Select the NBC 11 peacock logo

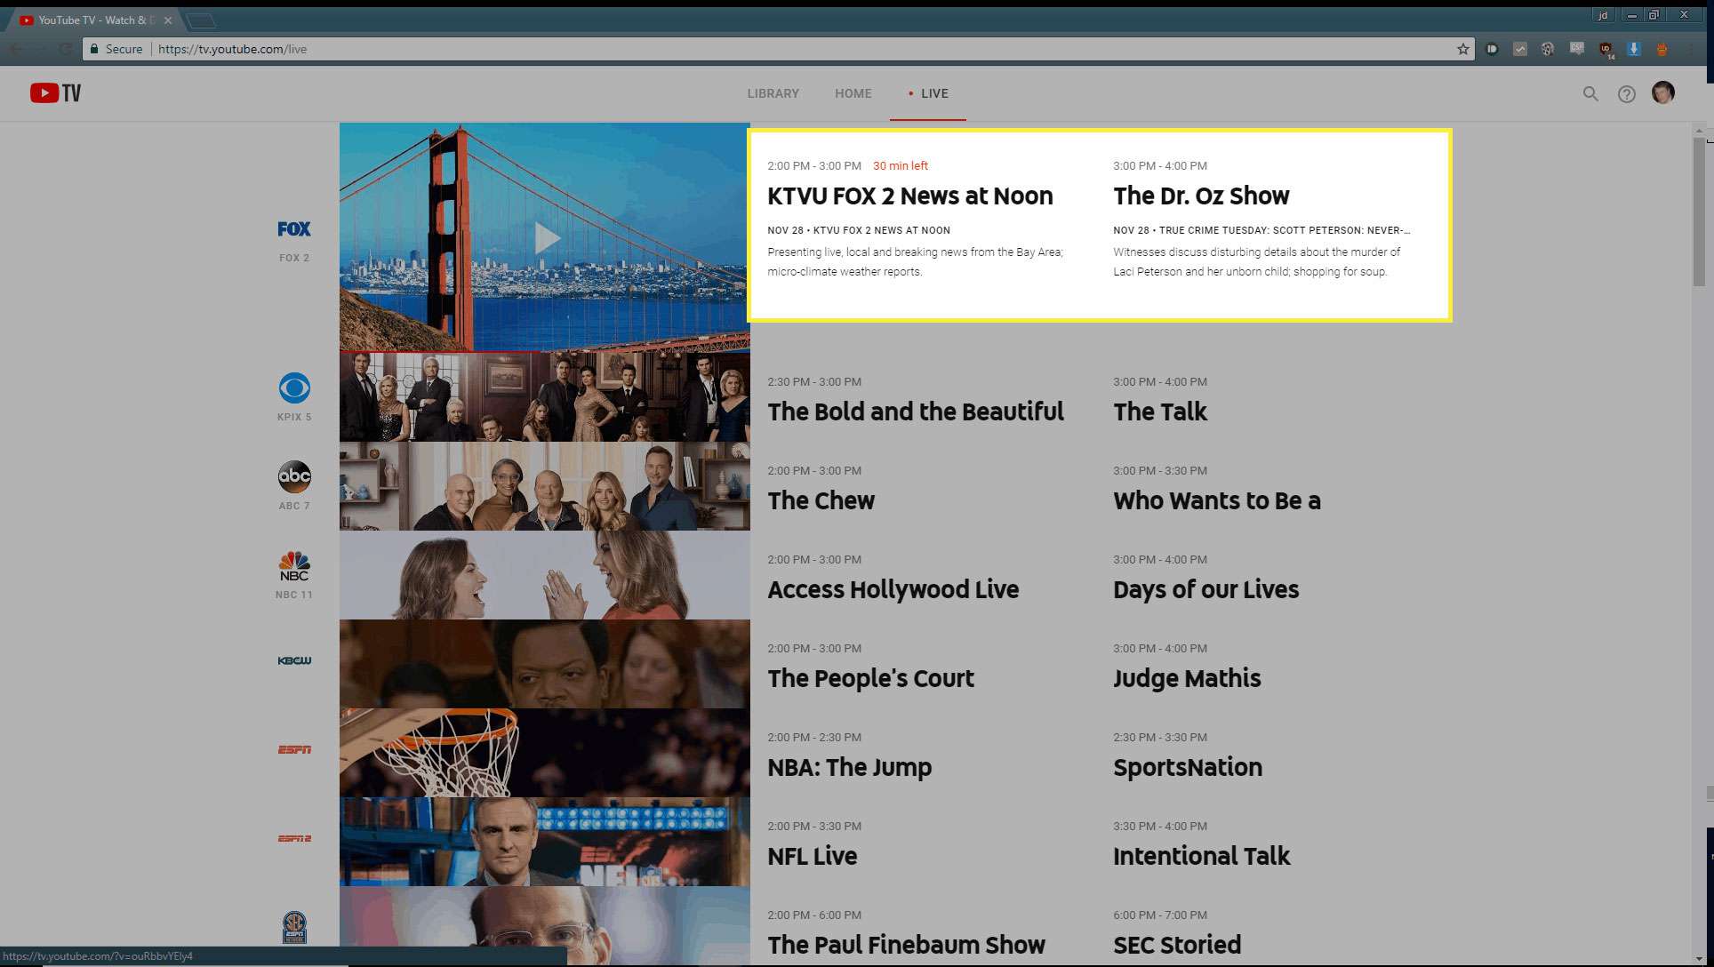point(294,566)
